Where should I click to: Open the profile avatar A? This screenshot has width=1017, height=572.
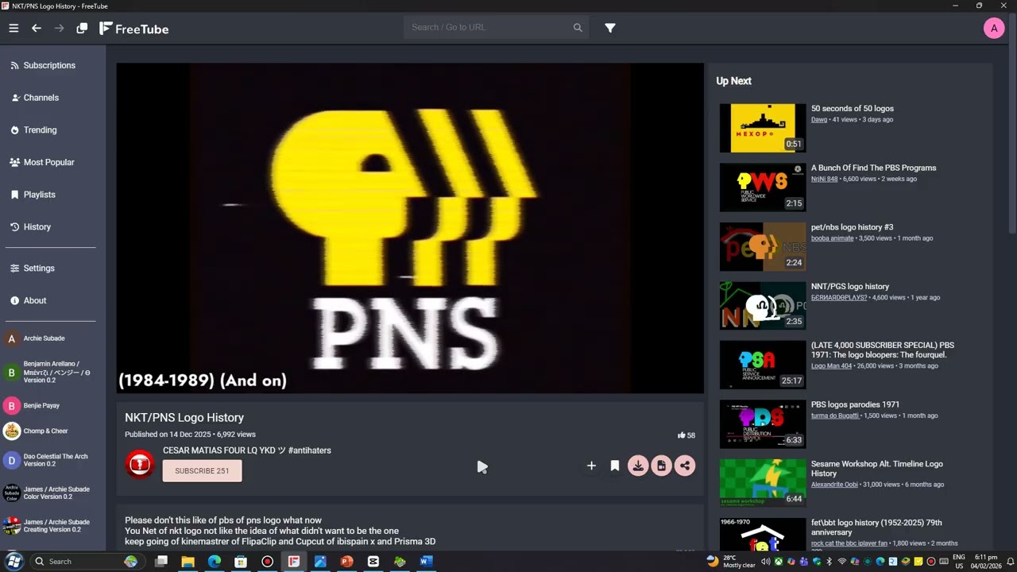[994, 29]
